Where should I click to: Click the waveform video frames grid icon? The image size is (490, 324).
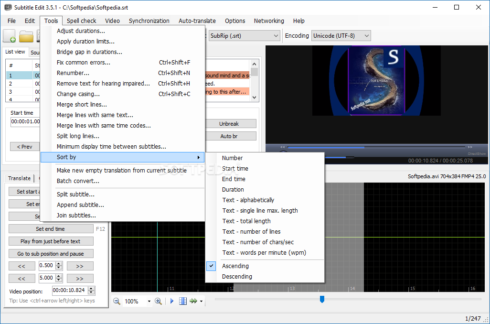coord(183,301)
